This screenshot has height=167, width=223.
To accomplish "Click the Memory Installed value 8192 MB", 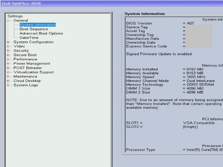I will click(x=195, y=69).
